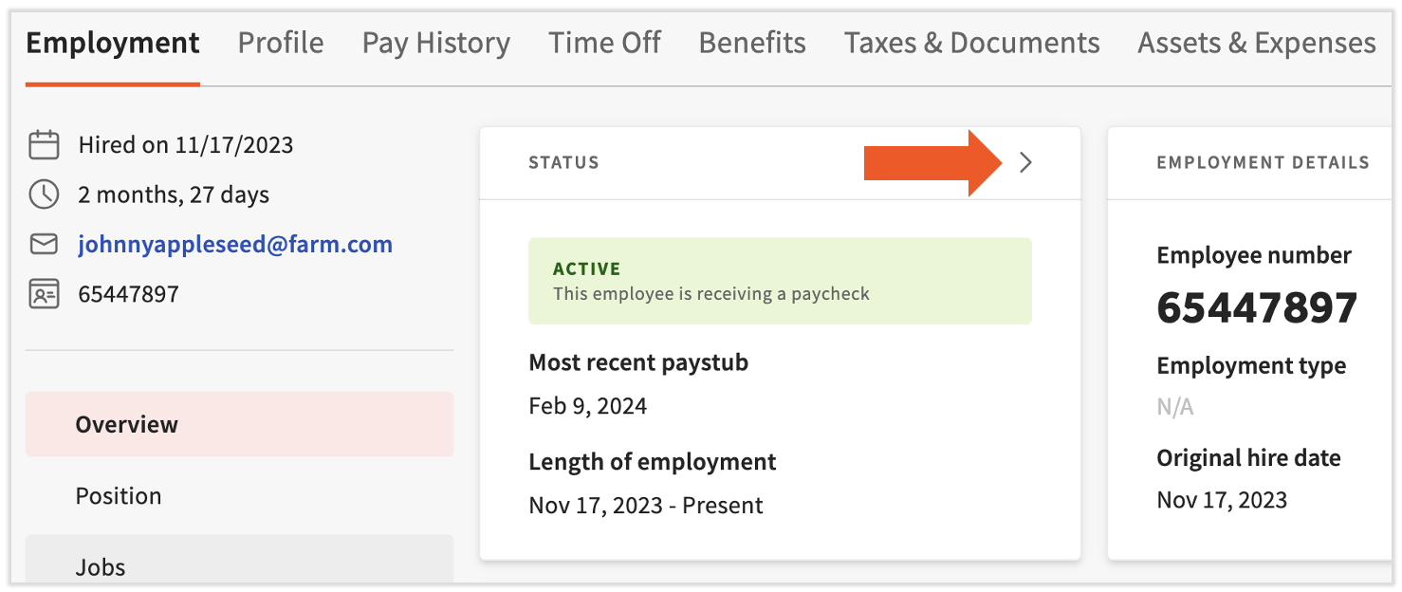Click the Status card header title
Screen dimensions: 1402x592
coord(563,163)
